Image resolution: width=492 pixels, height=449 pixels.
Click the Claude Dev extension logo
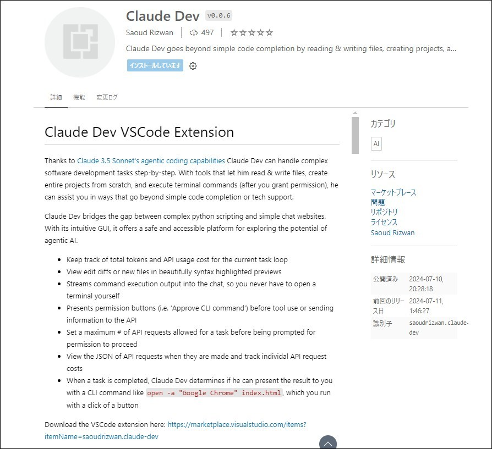coord(80,42)
